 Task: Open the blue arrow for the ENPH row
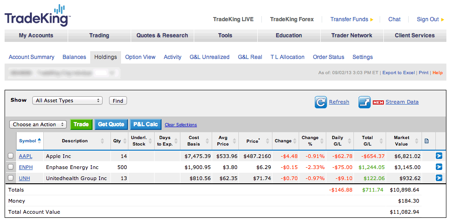point(439,167)
